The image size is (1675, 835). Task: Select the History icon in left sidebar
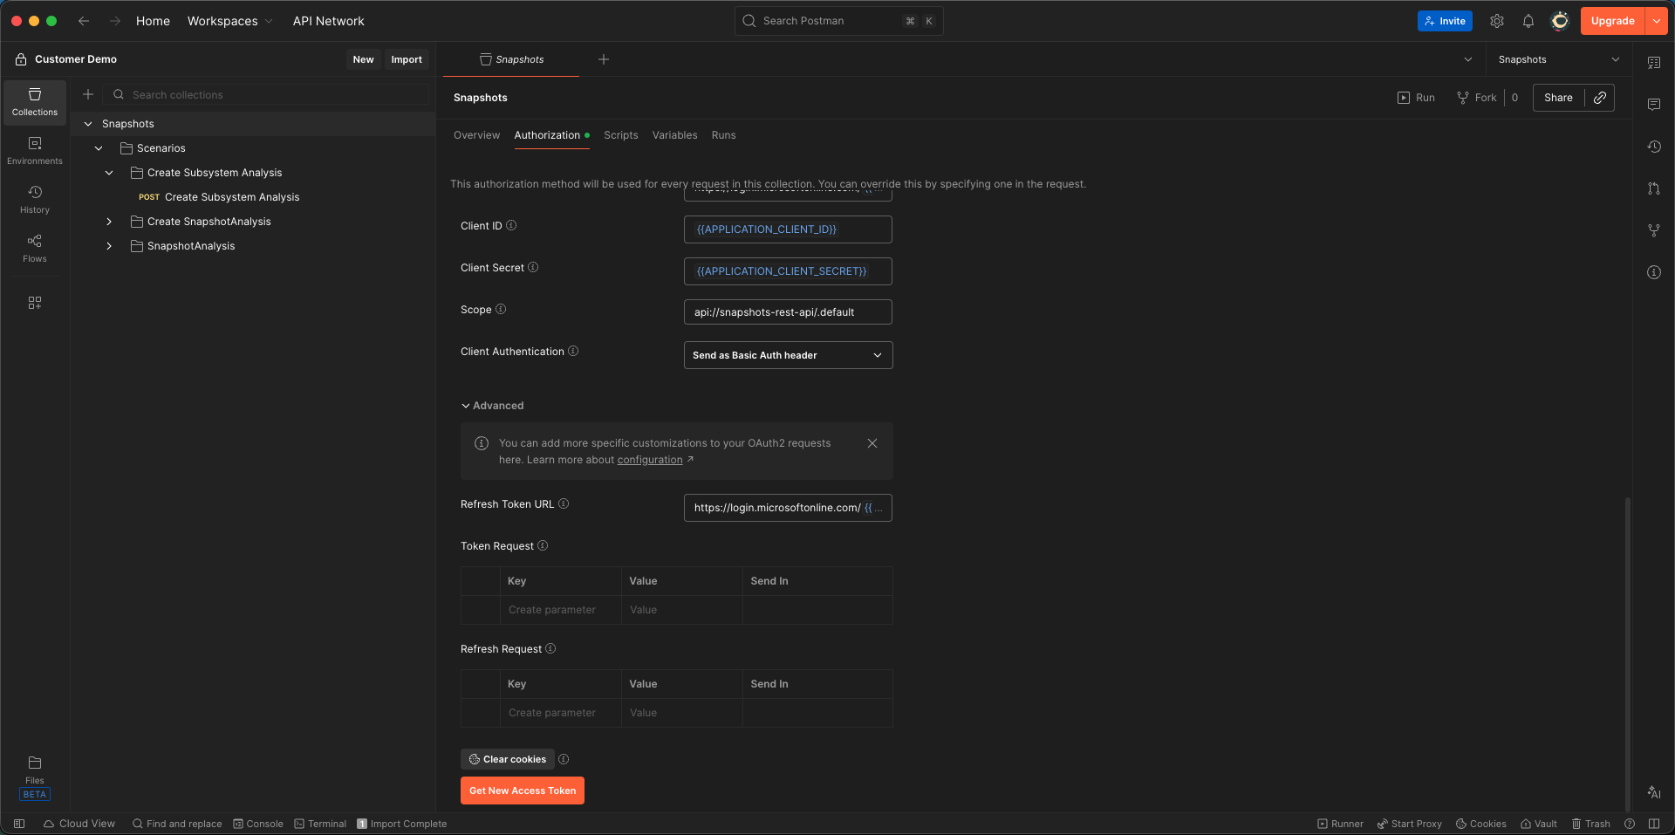coord(34,197)
